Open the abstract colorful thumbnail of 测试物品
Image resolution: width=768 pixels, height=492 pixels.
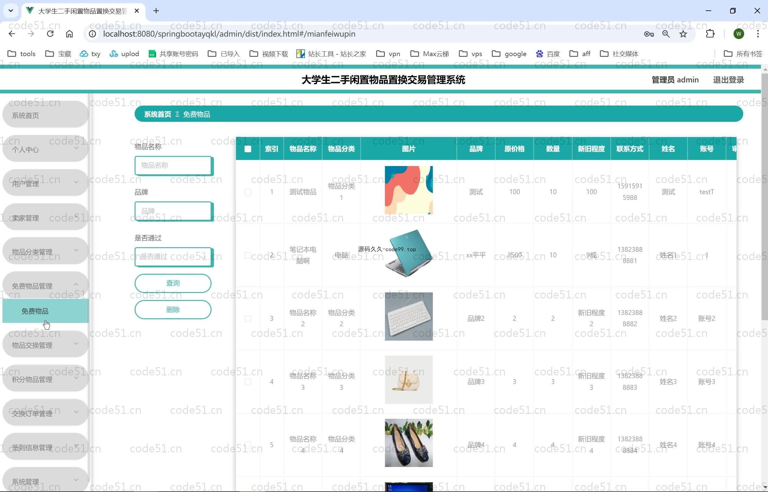coord(409,190)
